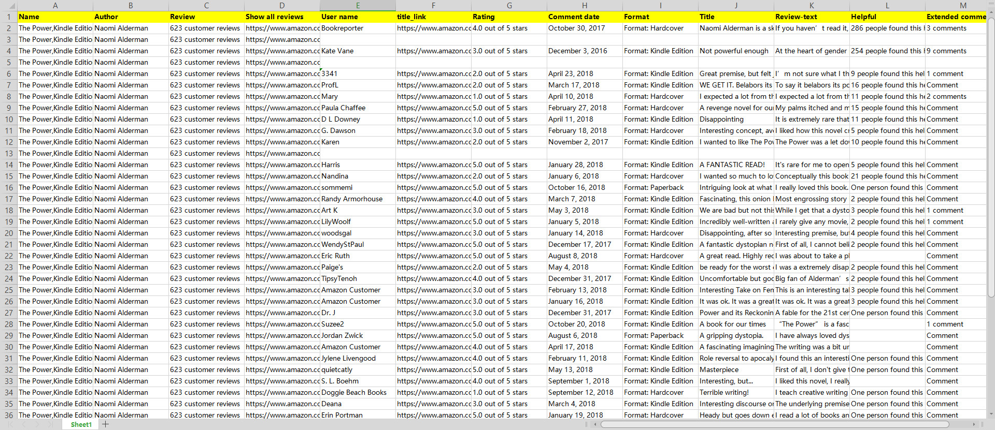Viewport: 995px width, 430px height.
Task: Click Mary's '1.0 out of 5 stars' rating
Action: click(x=509, y=96)
